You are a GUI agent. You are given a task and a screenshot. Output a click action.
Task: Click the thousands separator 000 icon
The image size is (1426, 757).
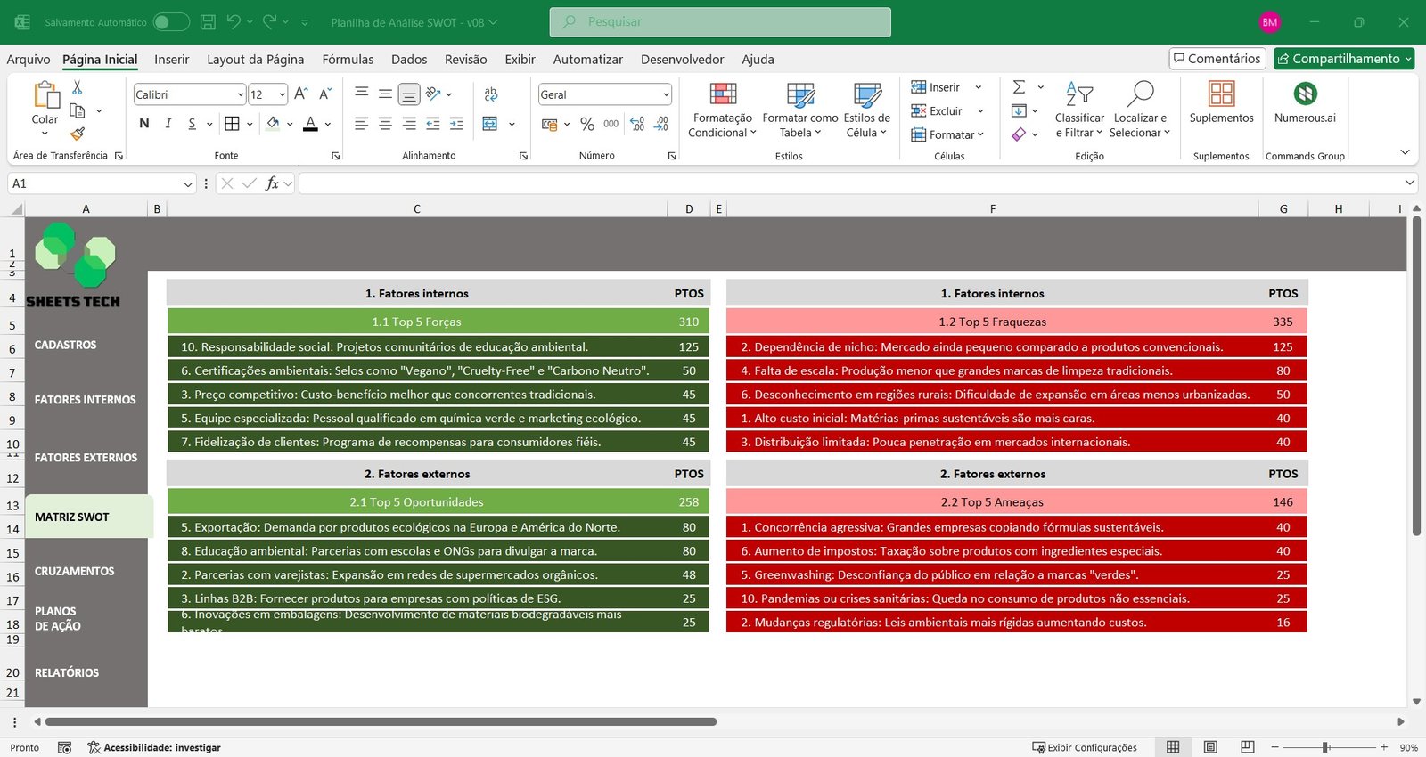coord(611,124)
